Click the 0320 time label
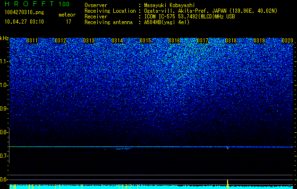Screen dimensions: 297x189 coord(288,41)
